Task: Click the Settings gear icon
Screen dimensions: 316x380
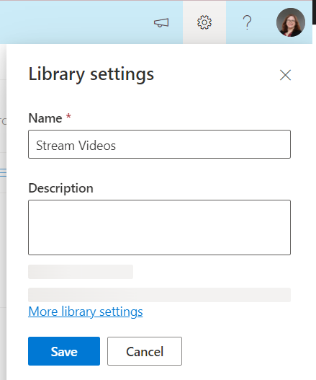Action: coord(204,22)
